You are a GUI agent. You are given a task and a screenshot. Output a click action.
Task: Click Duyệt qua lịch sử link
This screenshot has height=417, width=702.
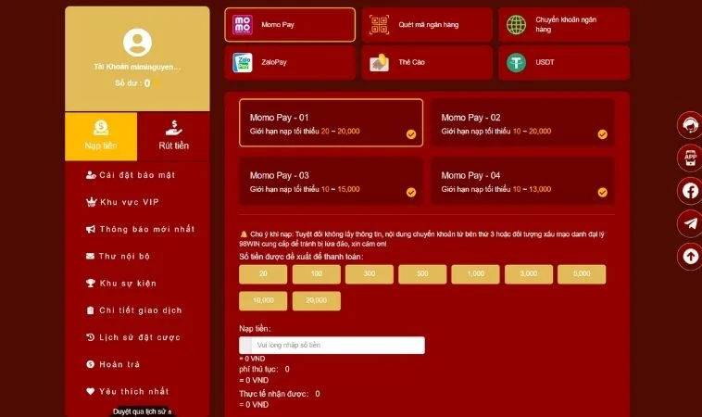(x=142, y=411)
